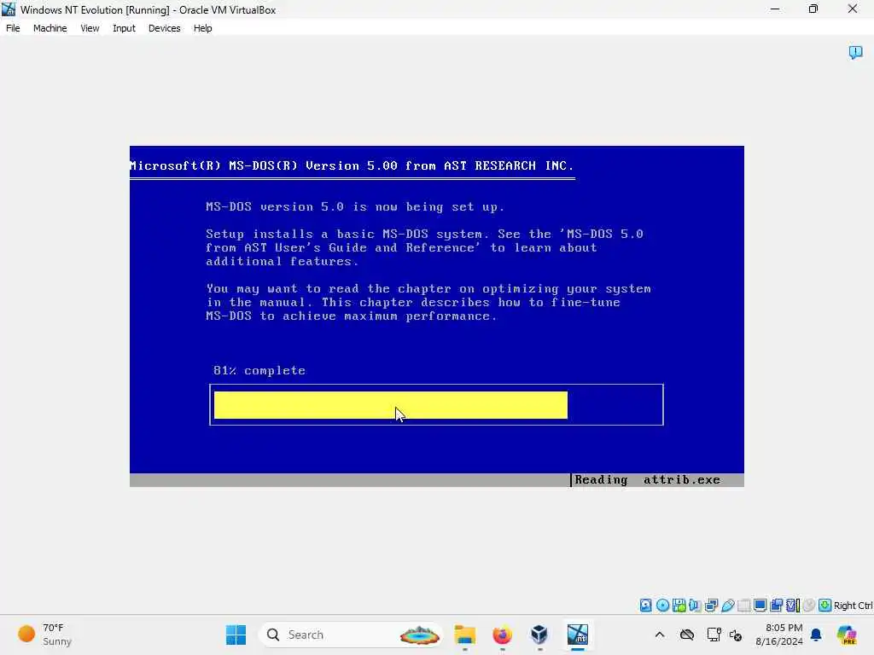Open the Machine menu
874x655 pixels.
tap(50, 28)
